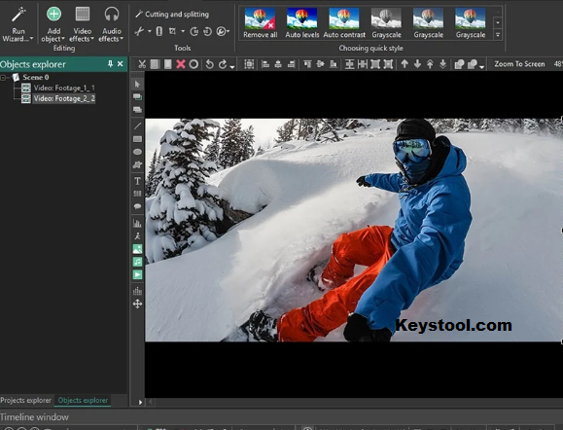Align objects to right edge
The image size is (563, 430).
click(x=291, y=64)
